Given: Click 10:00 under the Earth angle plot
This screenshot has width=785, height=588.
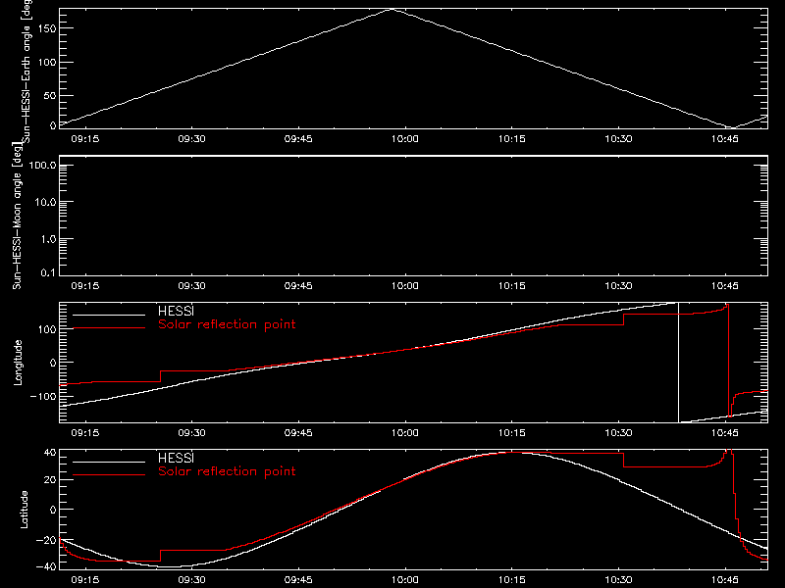Looking at the screenshot, I should 405,138.
